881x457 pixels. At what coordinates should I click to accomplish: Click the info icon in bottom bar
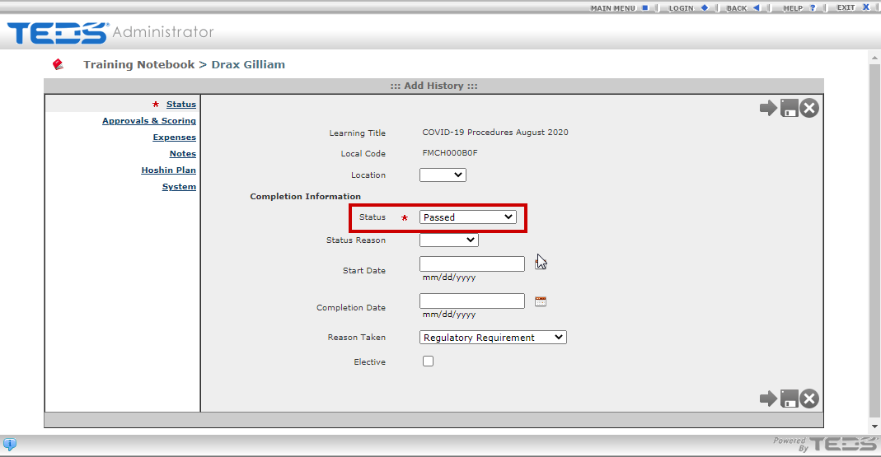pyautogui.click(x=10, y=444)
